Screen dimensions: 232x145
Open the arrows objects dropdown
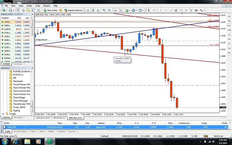pos(202,10)
